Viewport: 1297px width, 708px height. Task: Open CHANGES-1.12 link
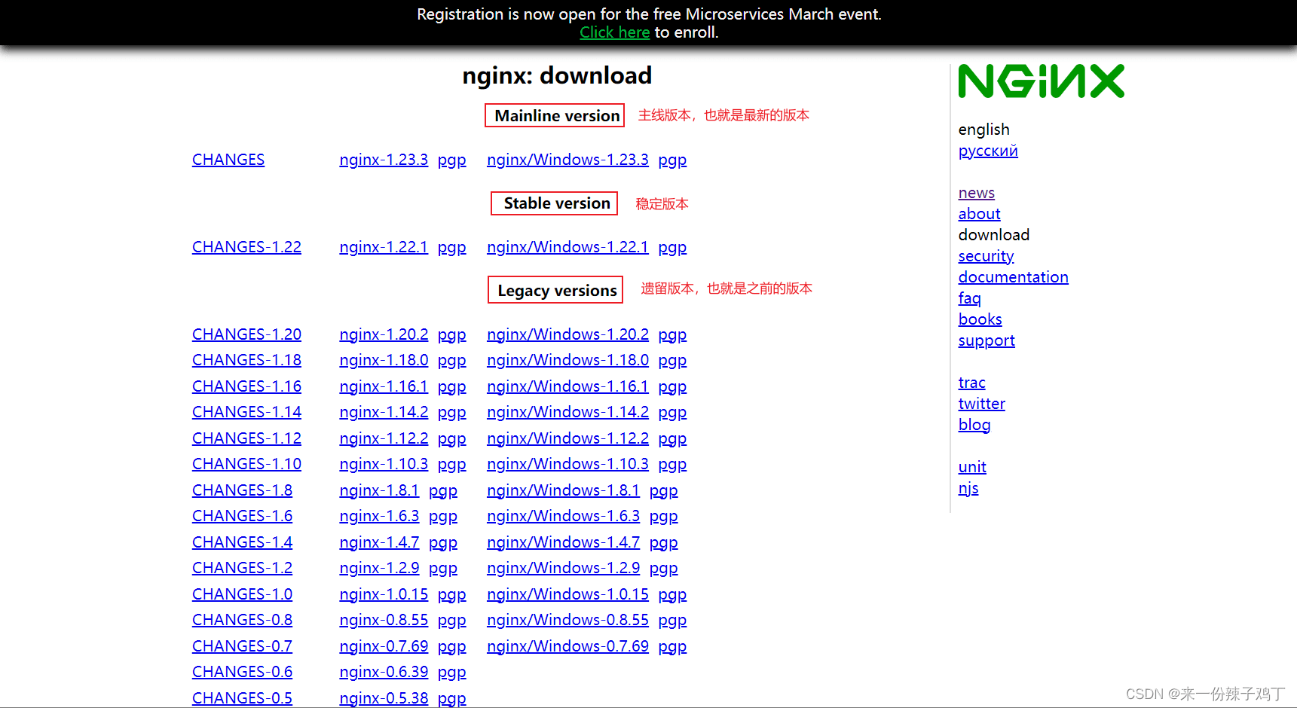[246, 438]
